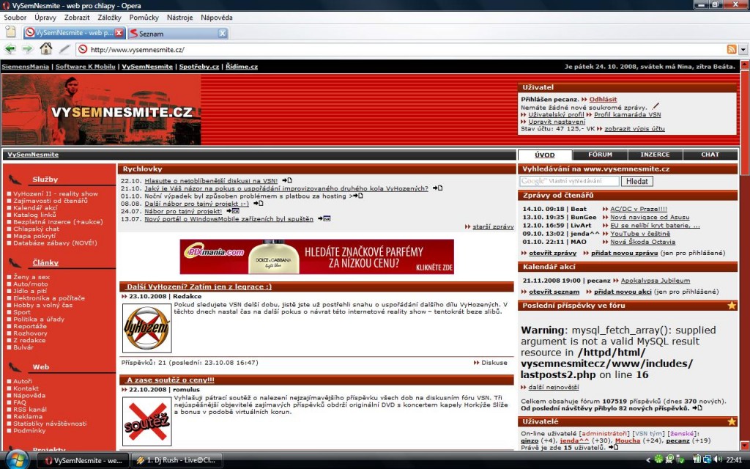This screenshot has width=750, height=469.
Task: Click pencil icon next to private messages
Action: coord(656,106)
